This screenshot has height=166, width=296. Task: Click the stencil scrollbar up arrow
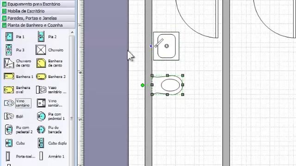point(72,32)
